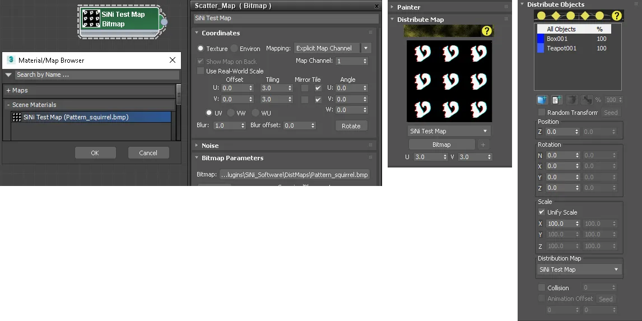Image resolution: width=642 pixels, height=321 pixels.
Task: Click the Bitmap button under map dropdown
Action: tap(441, 145)
